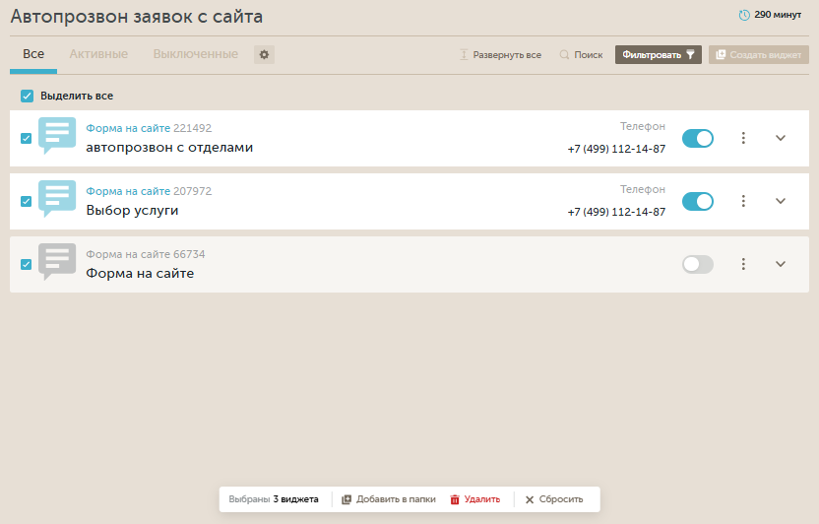
Task: Uncheck the Выделить все checkbox
Action: [28, 96]
